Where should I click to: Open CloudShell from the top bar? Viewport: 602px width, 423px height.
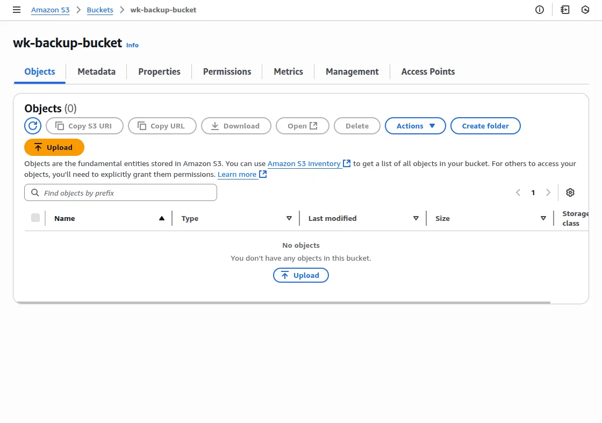pos(564,10)
